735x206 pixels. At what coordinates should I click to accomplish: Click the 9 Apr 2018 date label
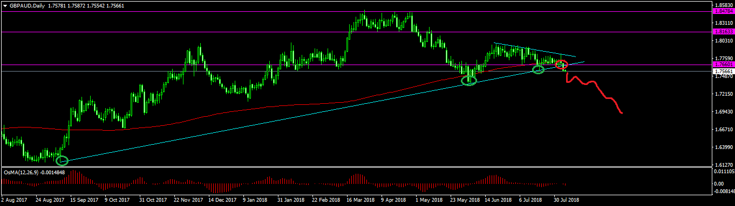coord(393,200)
